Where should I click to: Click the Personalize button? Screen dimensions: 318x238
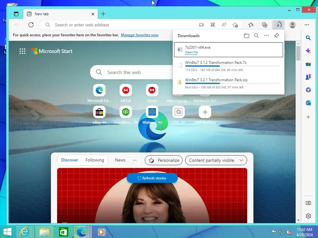(x=164, y=160)
